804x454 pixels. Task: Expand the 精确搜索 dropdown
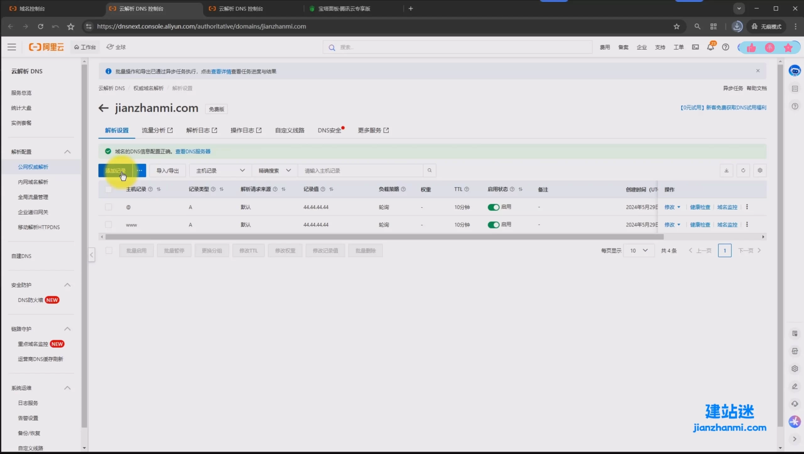274,170
